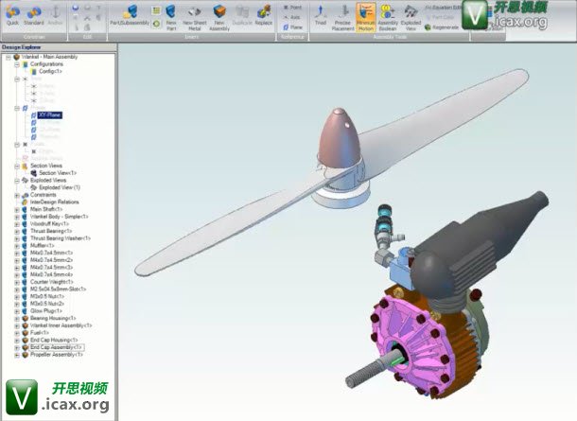Image resolution: width=577 pixels, height=421 pixels.
Task: Activate the Triad tool
Action: click(321, 15)
